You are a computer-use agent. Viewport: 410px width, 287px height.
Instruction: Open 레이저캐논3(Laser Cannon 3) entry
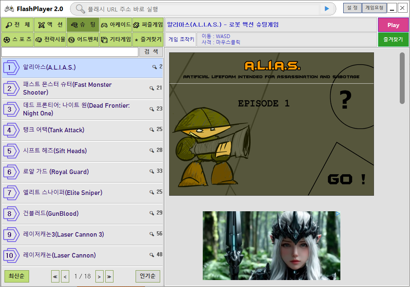(x=82, y=235)
